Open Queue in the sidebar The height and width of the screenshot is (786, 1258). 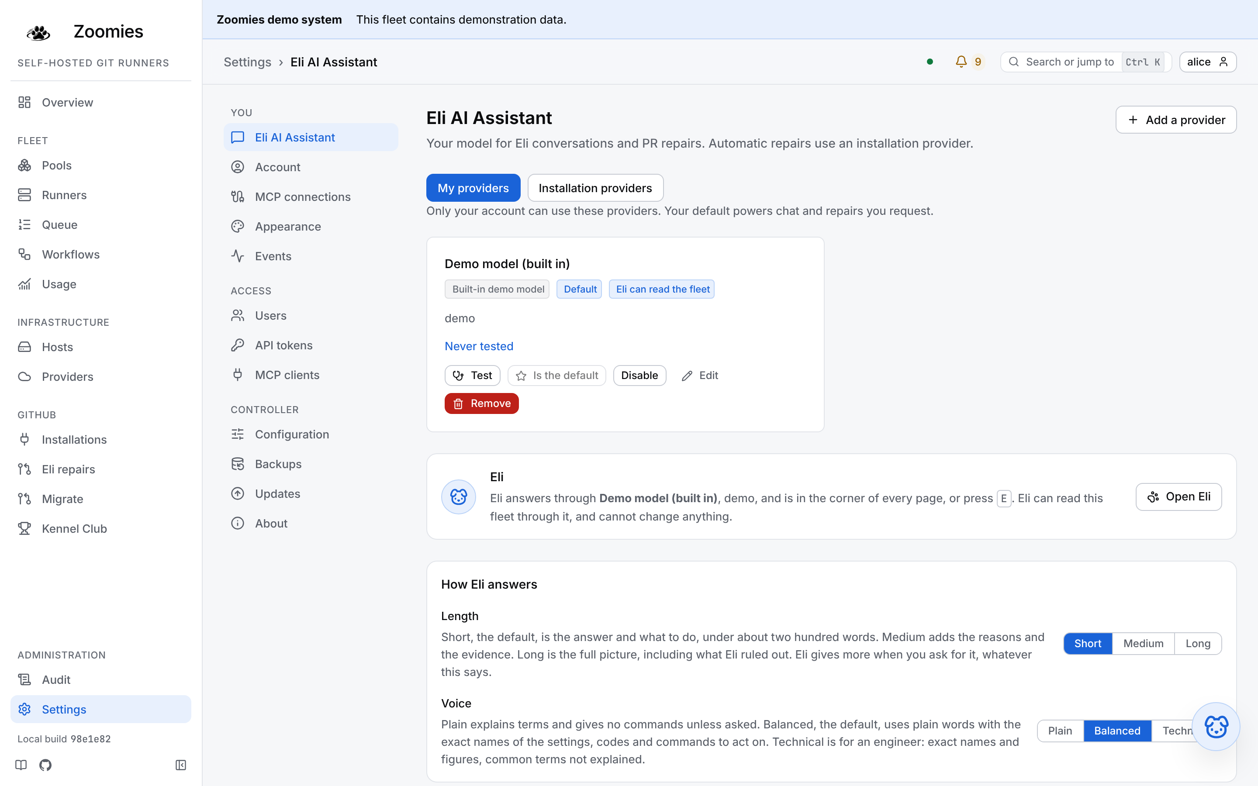[101, 224]
